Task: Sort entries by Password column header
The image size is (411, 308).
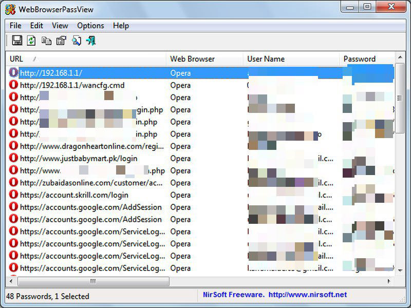Action: (360, 59)
